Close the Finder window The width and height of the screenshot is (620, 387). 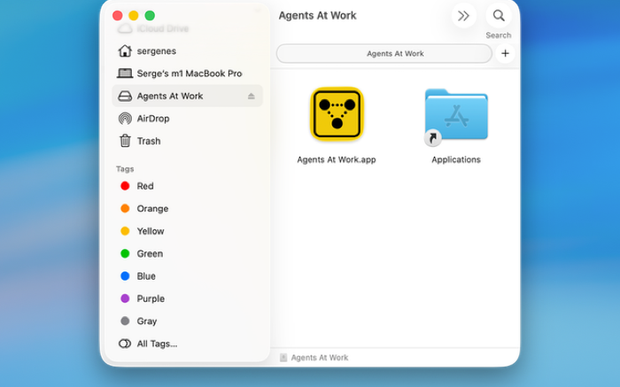(118, 15)
